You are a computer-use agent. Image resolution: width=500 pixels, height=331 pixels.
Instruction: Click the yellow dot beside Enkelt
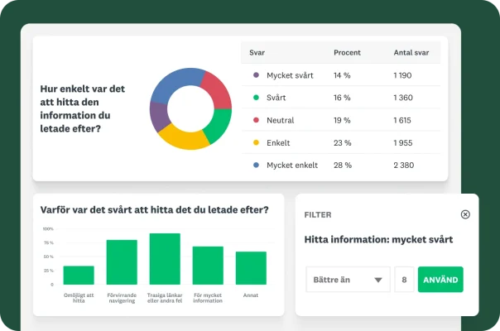point(256,142)
